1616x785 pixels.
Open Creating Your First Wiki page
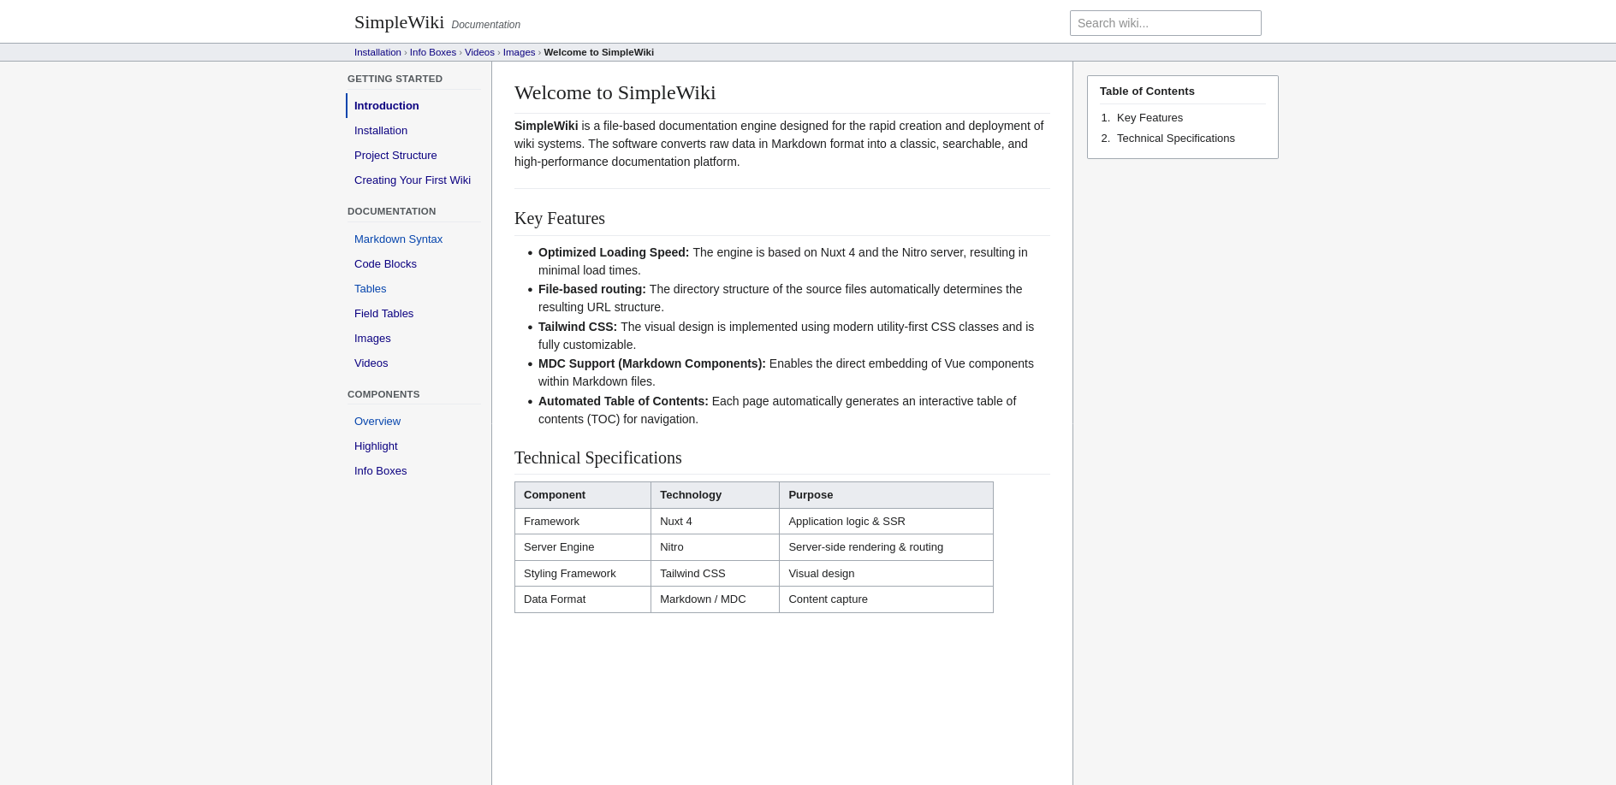coord(413,180)
